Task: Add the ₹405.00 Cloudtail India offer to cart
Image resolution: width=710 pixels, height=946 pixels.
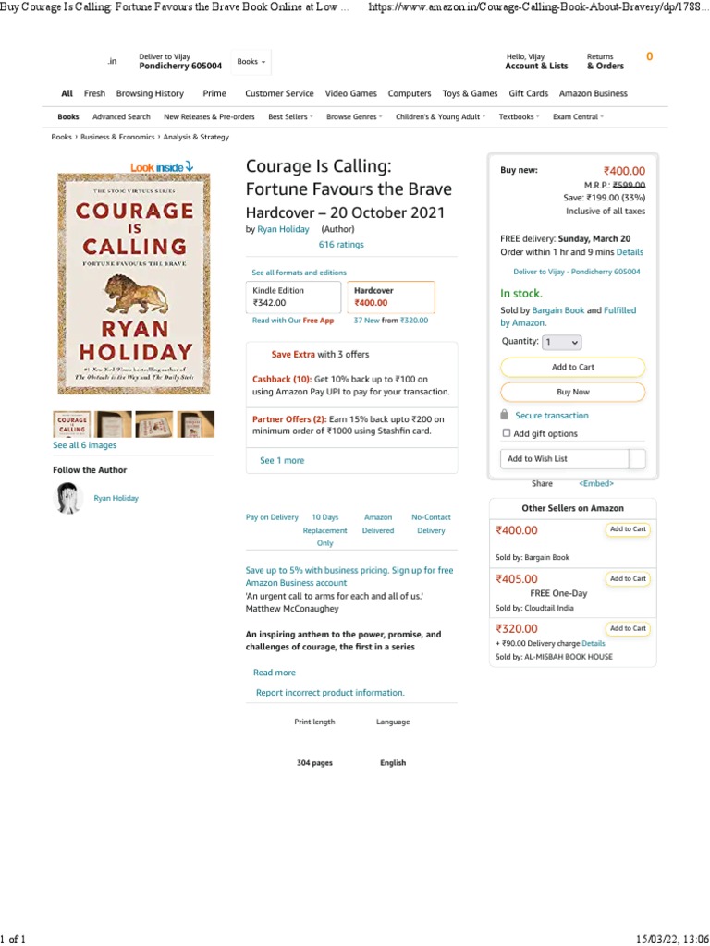Action: (x=628, y=579)
